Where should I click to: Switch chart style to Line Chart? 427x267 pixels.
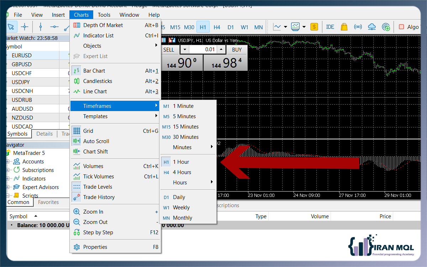point(115,91)
